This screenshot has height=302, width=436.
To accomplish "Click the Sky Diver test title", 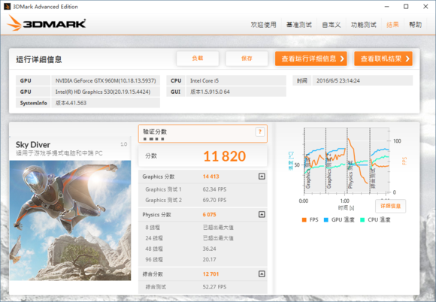I will 33,145.
